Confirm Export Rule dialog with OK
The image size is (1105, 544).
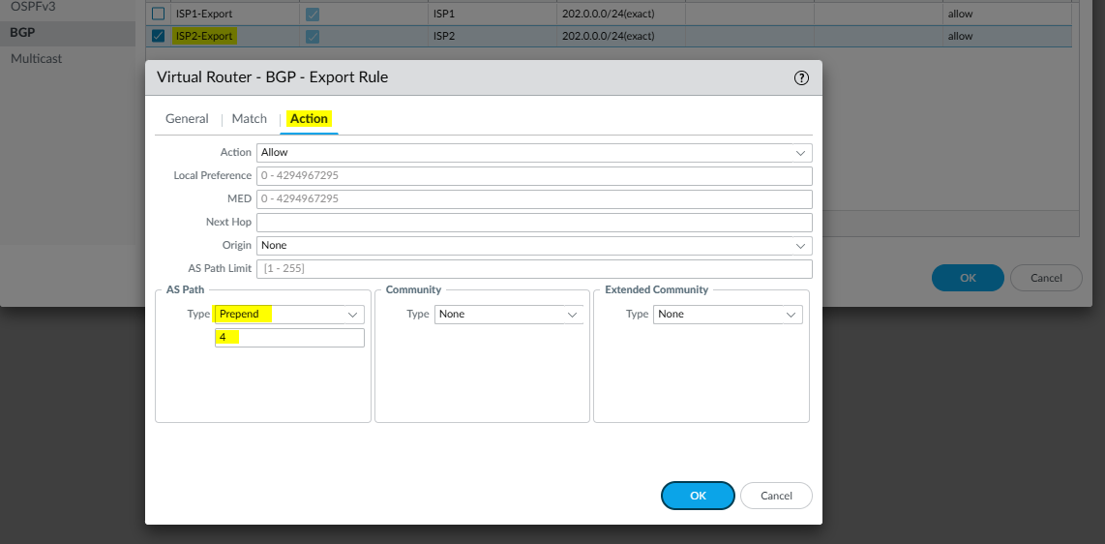(698, 496)
